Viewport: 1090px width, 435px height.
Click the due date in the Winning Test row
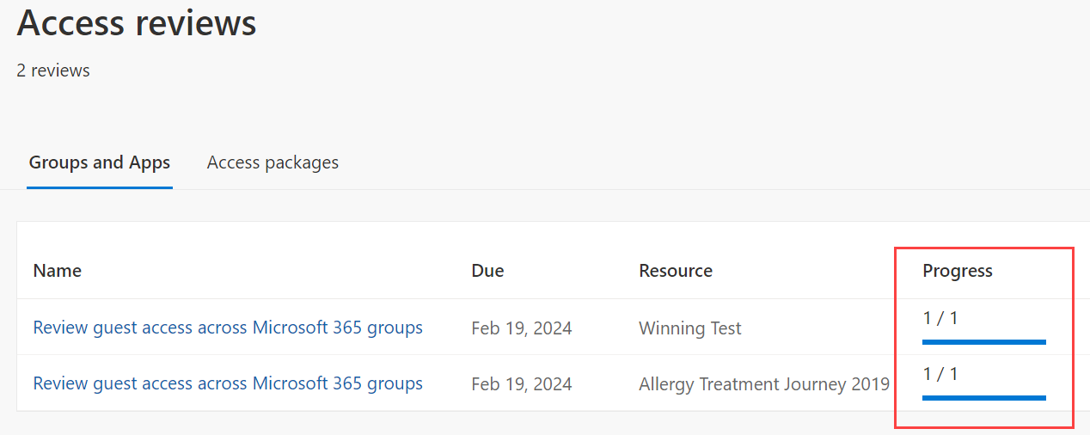pos(522,328)
